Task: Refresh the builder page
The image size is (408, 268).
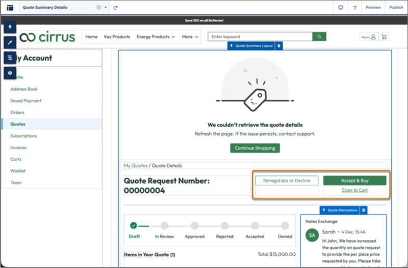Action: [x=116, y=8]
